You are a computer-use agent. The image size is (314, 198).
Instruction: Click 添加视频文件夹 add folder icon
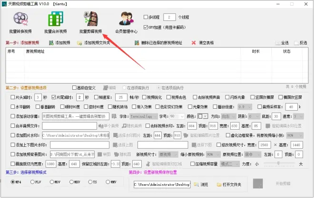pyautogui.click(x=79, y=43)
